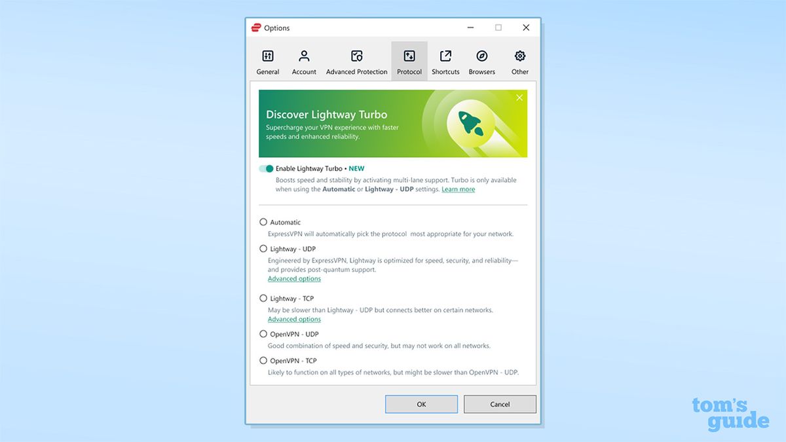Confirm settings with the OK button
The image size is (786, 442).
(x=421, y=404)
